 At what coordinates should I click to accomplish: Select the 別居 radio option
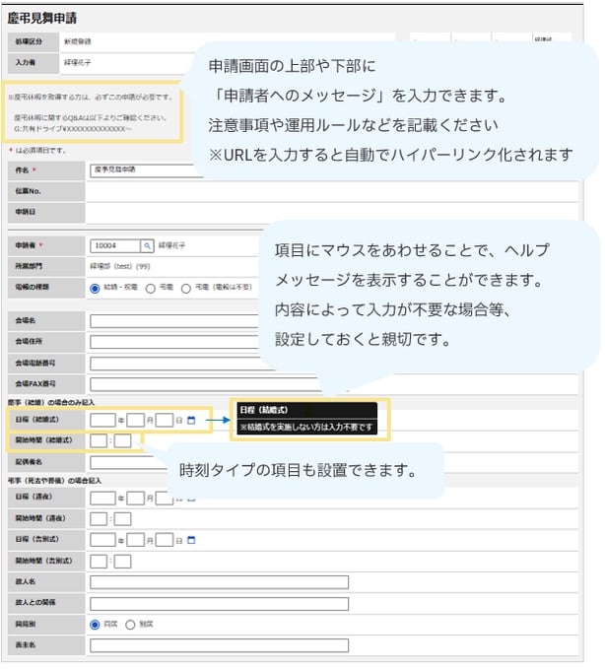pos(130,626)
